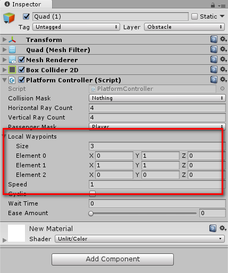Click the Add Component button

pyautogui.click(x=113, y=259)
